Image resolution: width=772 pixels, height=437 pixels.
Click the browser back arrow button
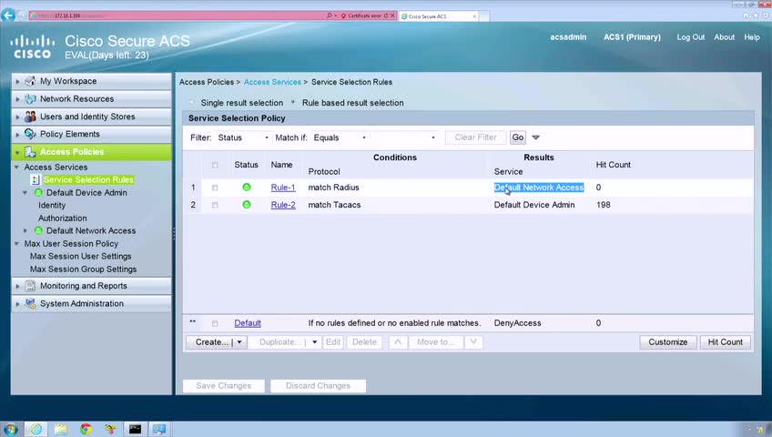coord(8,15)
